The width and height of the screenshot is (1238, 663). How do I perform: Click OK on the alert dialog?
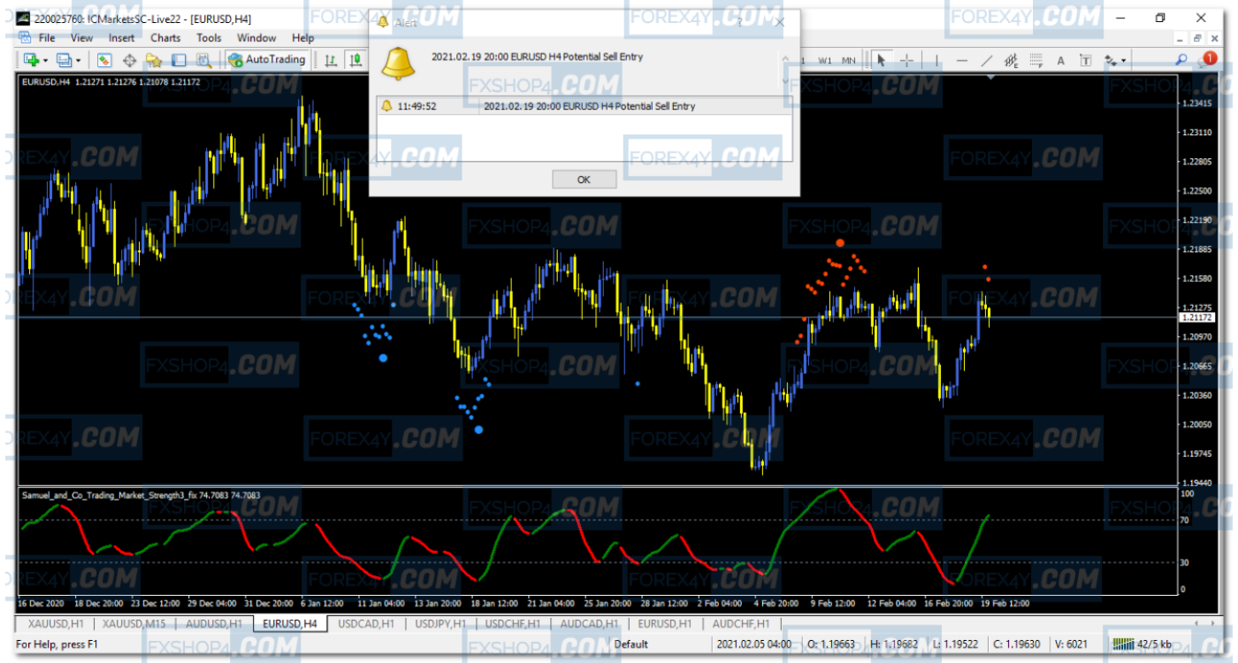tap(584, 179)
